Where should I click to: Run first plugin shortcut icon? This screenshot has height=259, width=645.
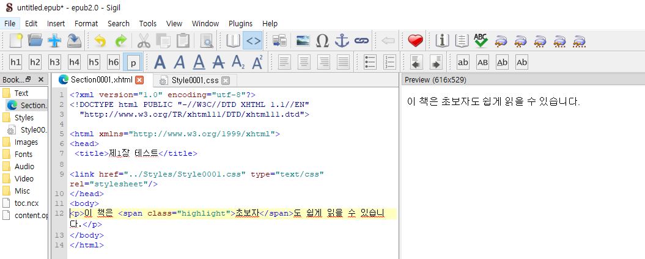click(501, 41)
